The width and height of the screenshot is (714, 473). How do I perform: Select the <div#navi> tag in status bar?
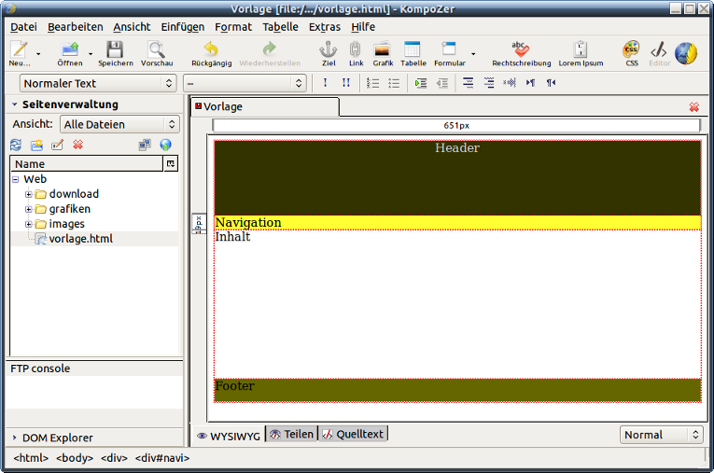click(162, 458)
